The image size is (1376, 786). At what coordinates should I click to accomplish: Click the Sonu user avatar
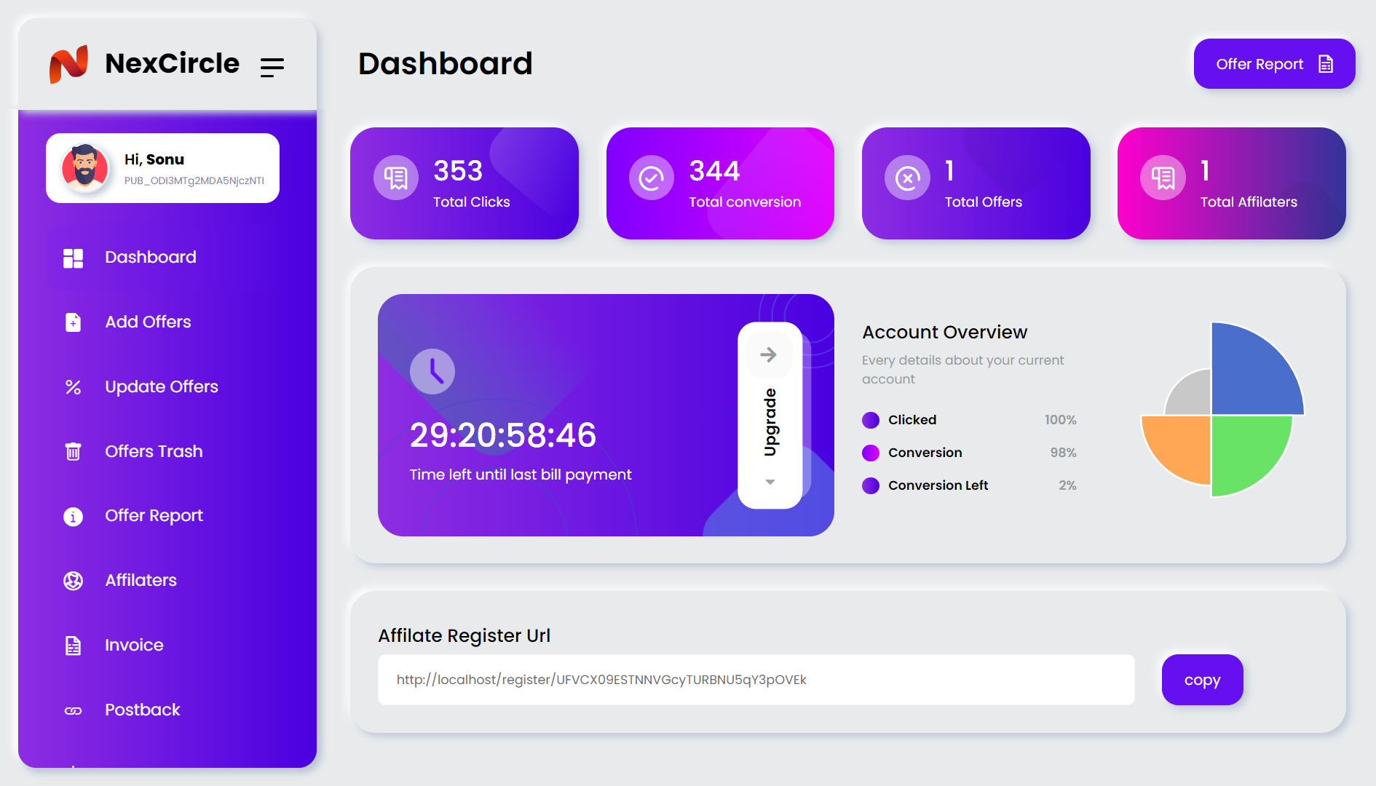(x=85, y=168)
